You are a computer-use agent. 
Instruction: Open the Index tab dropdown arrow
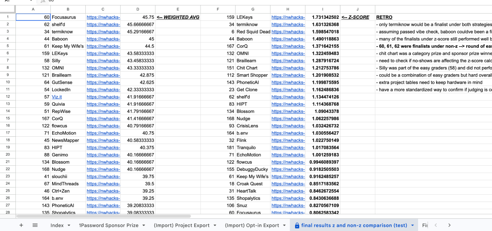coord(69,226)
